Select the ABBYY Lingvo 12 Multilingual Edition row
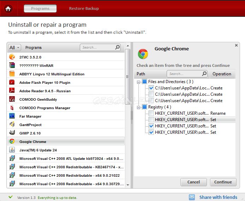 (x=66, y=74)
